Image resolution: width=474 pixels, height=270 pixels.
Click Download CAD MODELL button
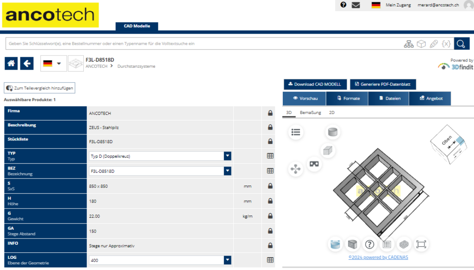coord(315,84)
